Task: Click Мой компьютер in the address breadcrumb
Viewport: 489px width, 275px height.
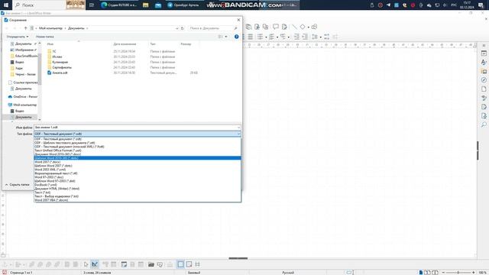Action: 50,28
